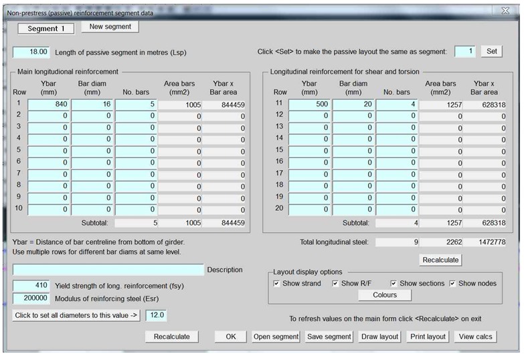Click 'Longitudinal reinforcement for shear and torsion' label
The width and height of the screenshot is (524, 356).
[x=345, y=72]
